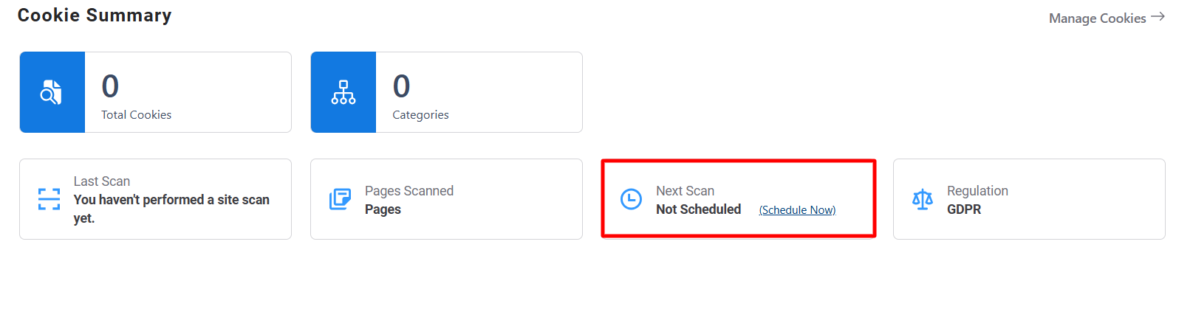This screenshot has height=309, width=1193.
Task: Click the zero above Total Cookies
Action: [x=110, y=86]
